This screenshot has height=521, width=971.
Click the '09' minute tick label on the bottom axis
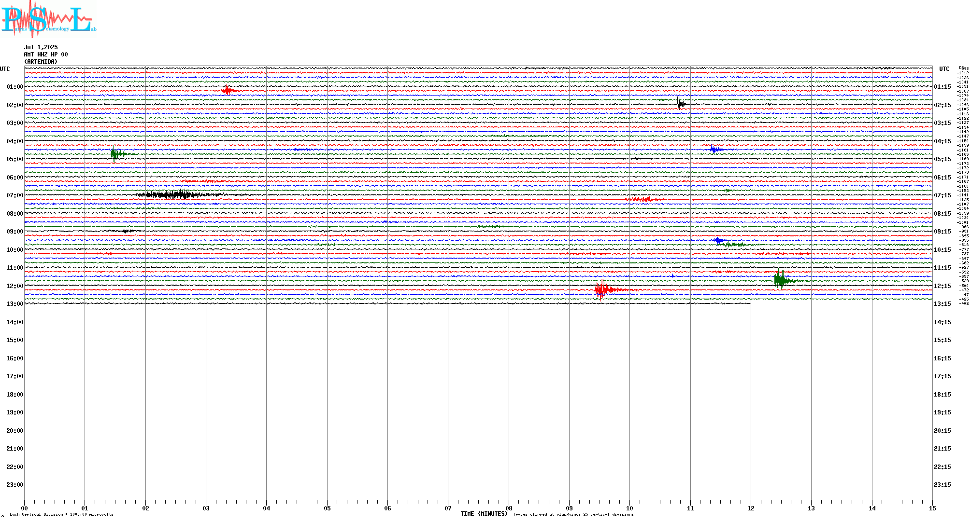(569, 508)
